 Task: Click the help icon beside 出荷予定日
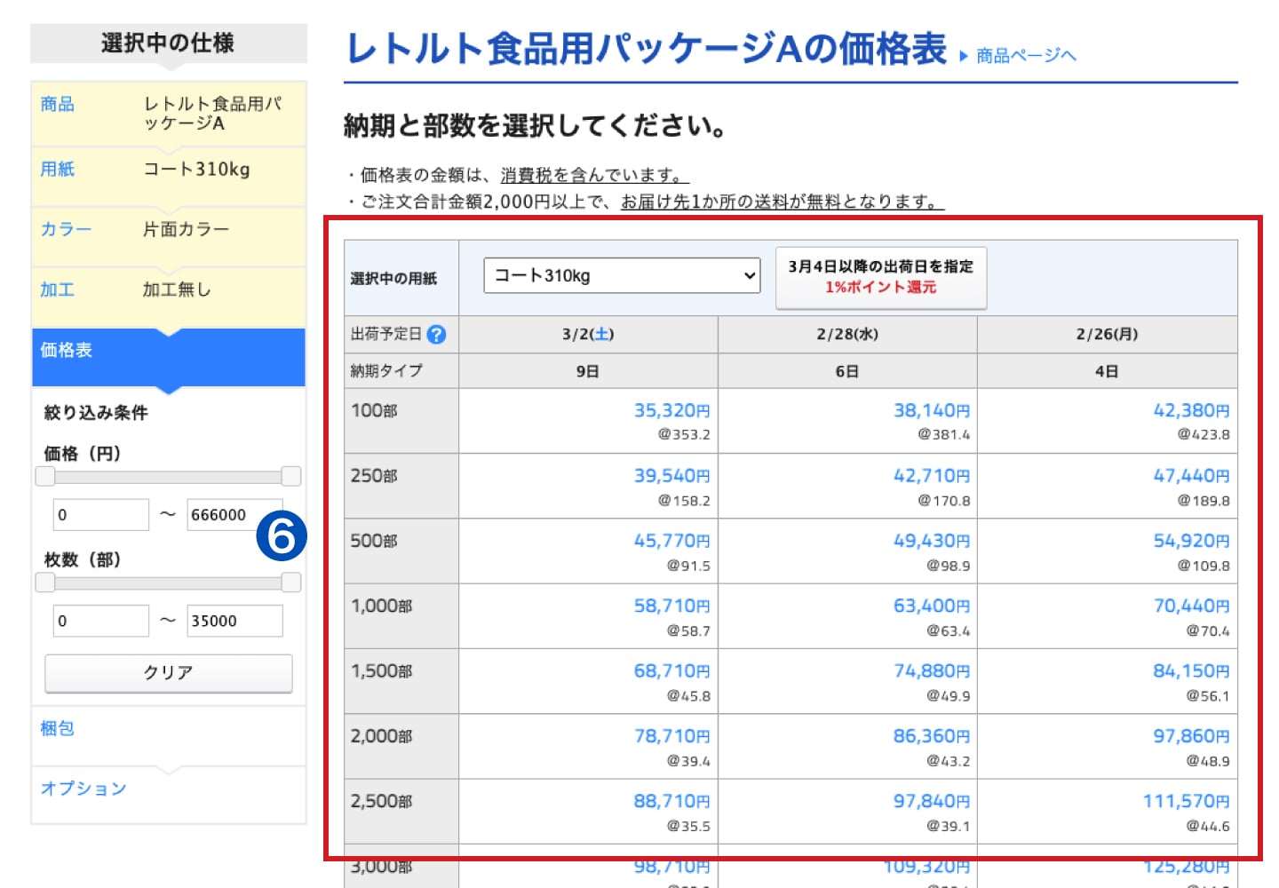436,335
